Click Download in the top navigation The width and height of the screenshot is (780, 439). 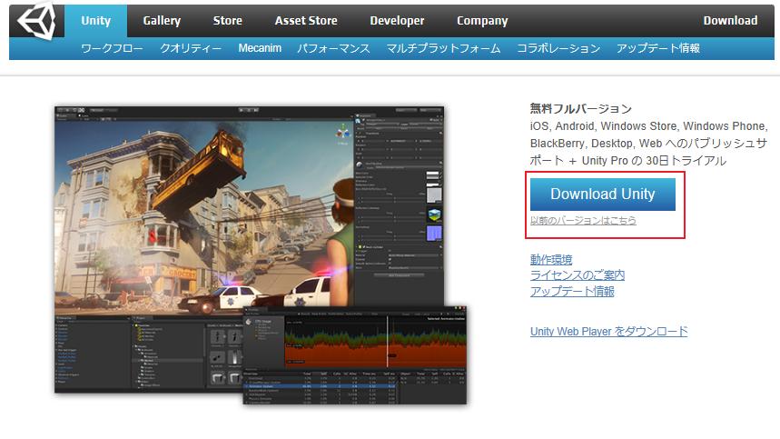tap(730, 21)
